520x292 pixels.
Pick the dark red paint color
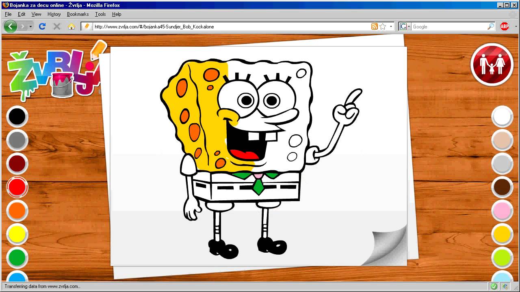pos(17,164)
